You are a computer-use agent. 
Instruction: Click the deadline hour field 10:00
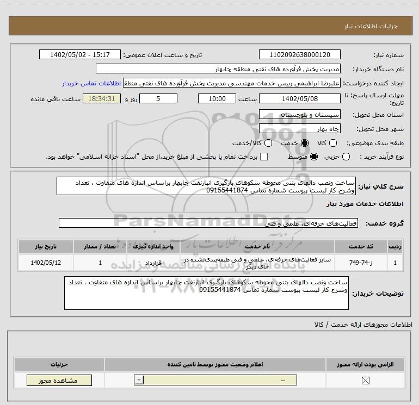[217, 99]
